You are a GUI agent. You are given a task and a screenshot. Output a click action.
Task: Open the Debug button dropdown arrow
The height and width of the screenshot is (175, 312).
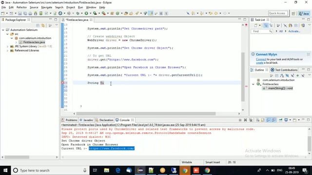(81, 13)
